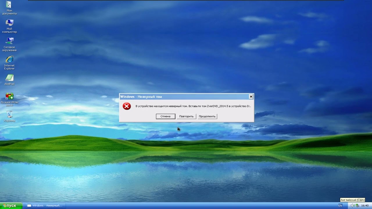Image resolution: width=372 pixels, height=209 pixels.
Task: Click the red error icon in dialog
Action: click(x=127, y=106)
